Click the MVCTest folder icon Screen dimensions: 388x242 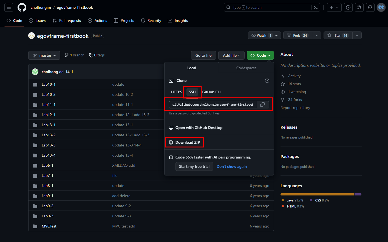pyautogui.click(x=35, y=226)
